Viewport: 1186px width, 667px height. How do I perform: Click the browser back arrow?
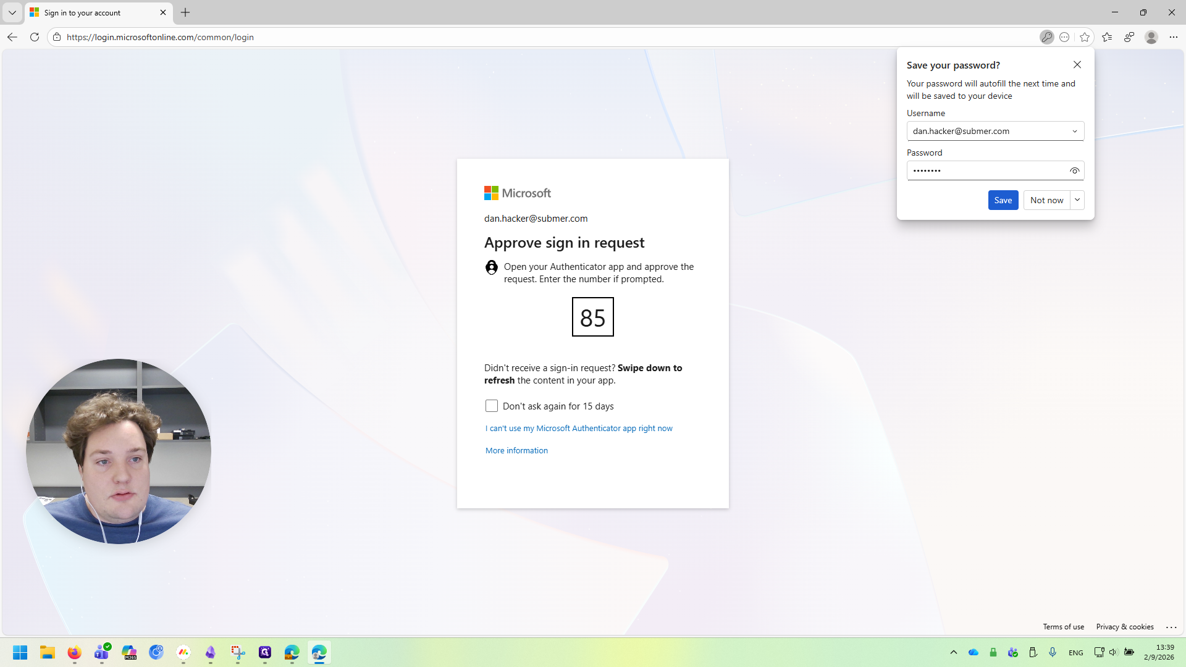12,37
